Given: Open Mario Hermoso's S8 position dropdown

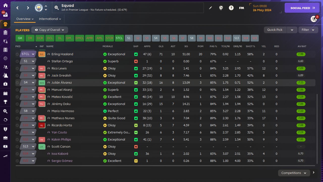Looking at the screenshot, I should [28, 111].
